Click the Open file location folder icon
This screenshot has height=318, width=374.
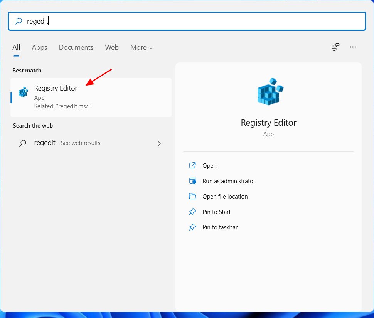pyautogui.click(x=192, y=196)
